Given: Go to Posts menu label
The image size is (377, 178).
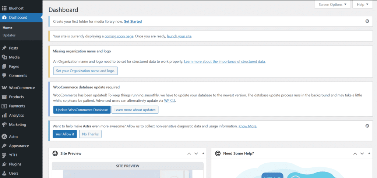Looking at the screenshot, I should click(x=14, y=48).
